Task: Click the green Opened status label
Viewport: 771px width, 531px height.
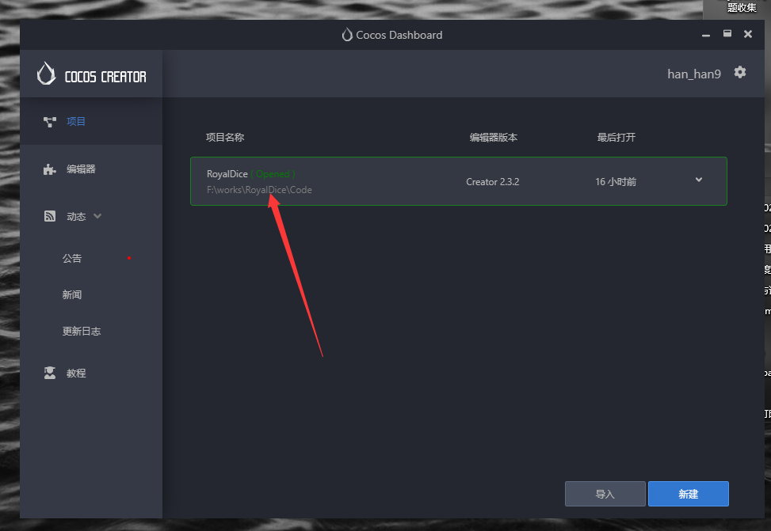Action: 273,174
